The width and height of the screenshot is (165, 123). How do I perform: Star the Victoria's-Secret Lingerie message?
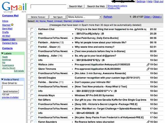[35, 104]
